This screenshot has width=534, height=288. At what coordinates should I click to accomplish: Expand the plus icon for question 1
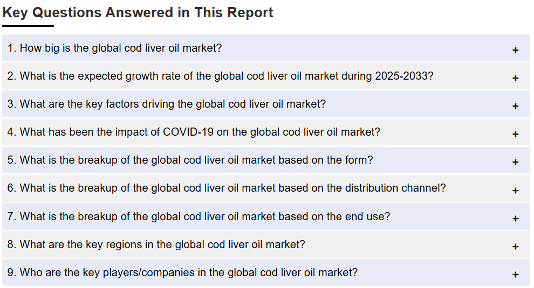pos(515,50)
